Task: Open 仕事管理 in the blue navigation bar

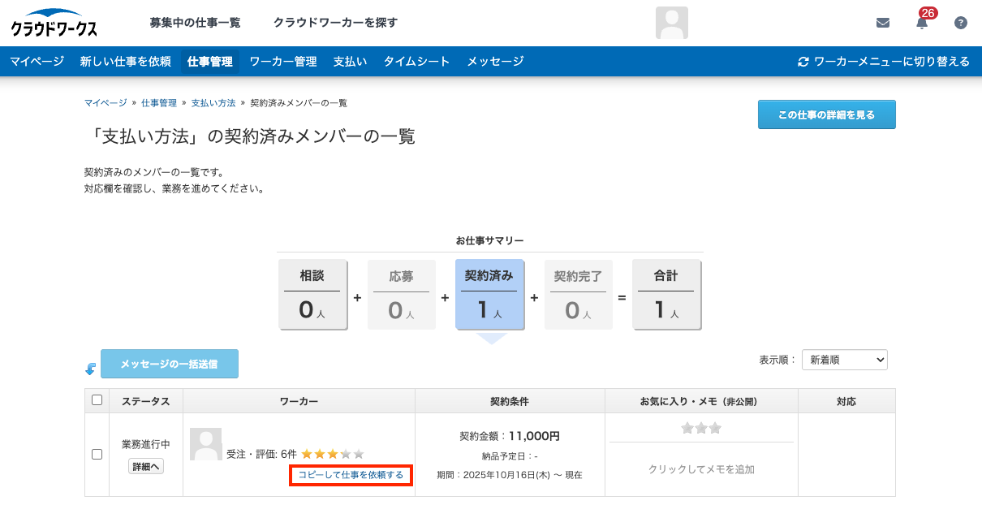Action: click(209, 62)
